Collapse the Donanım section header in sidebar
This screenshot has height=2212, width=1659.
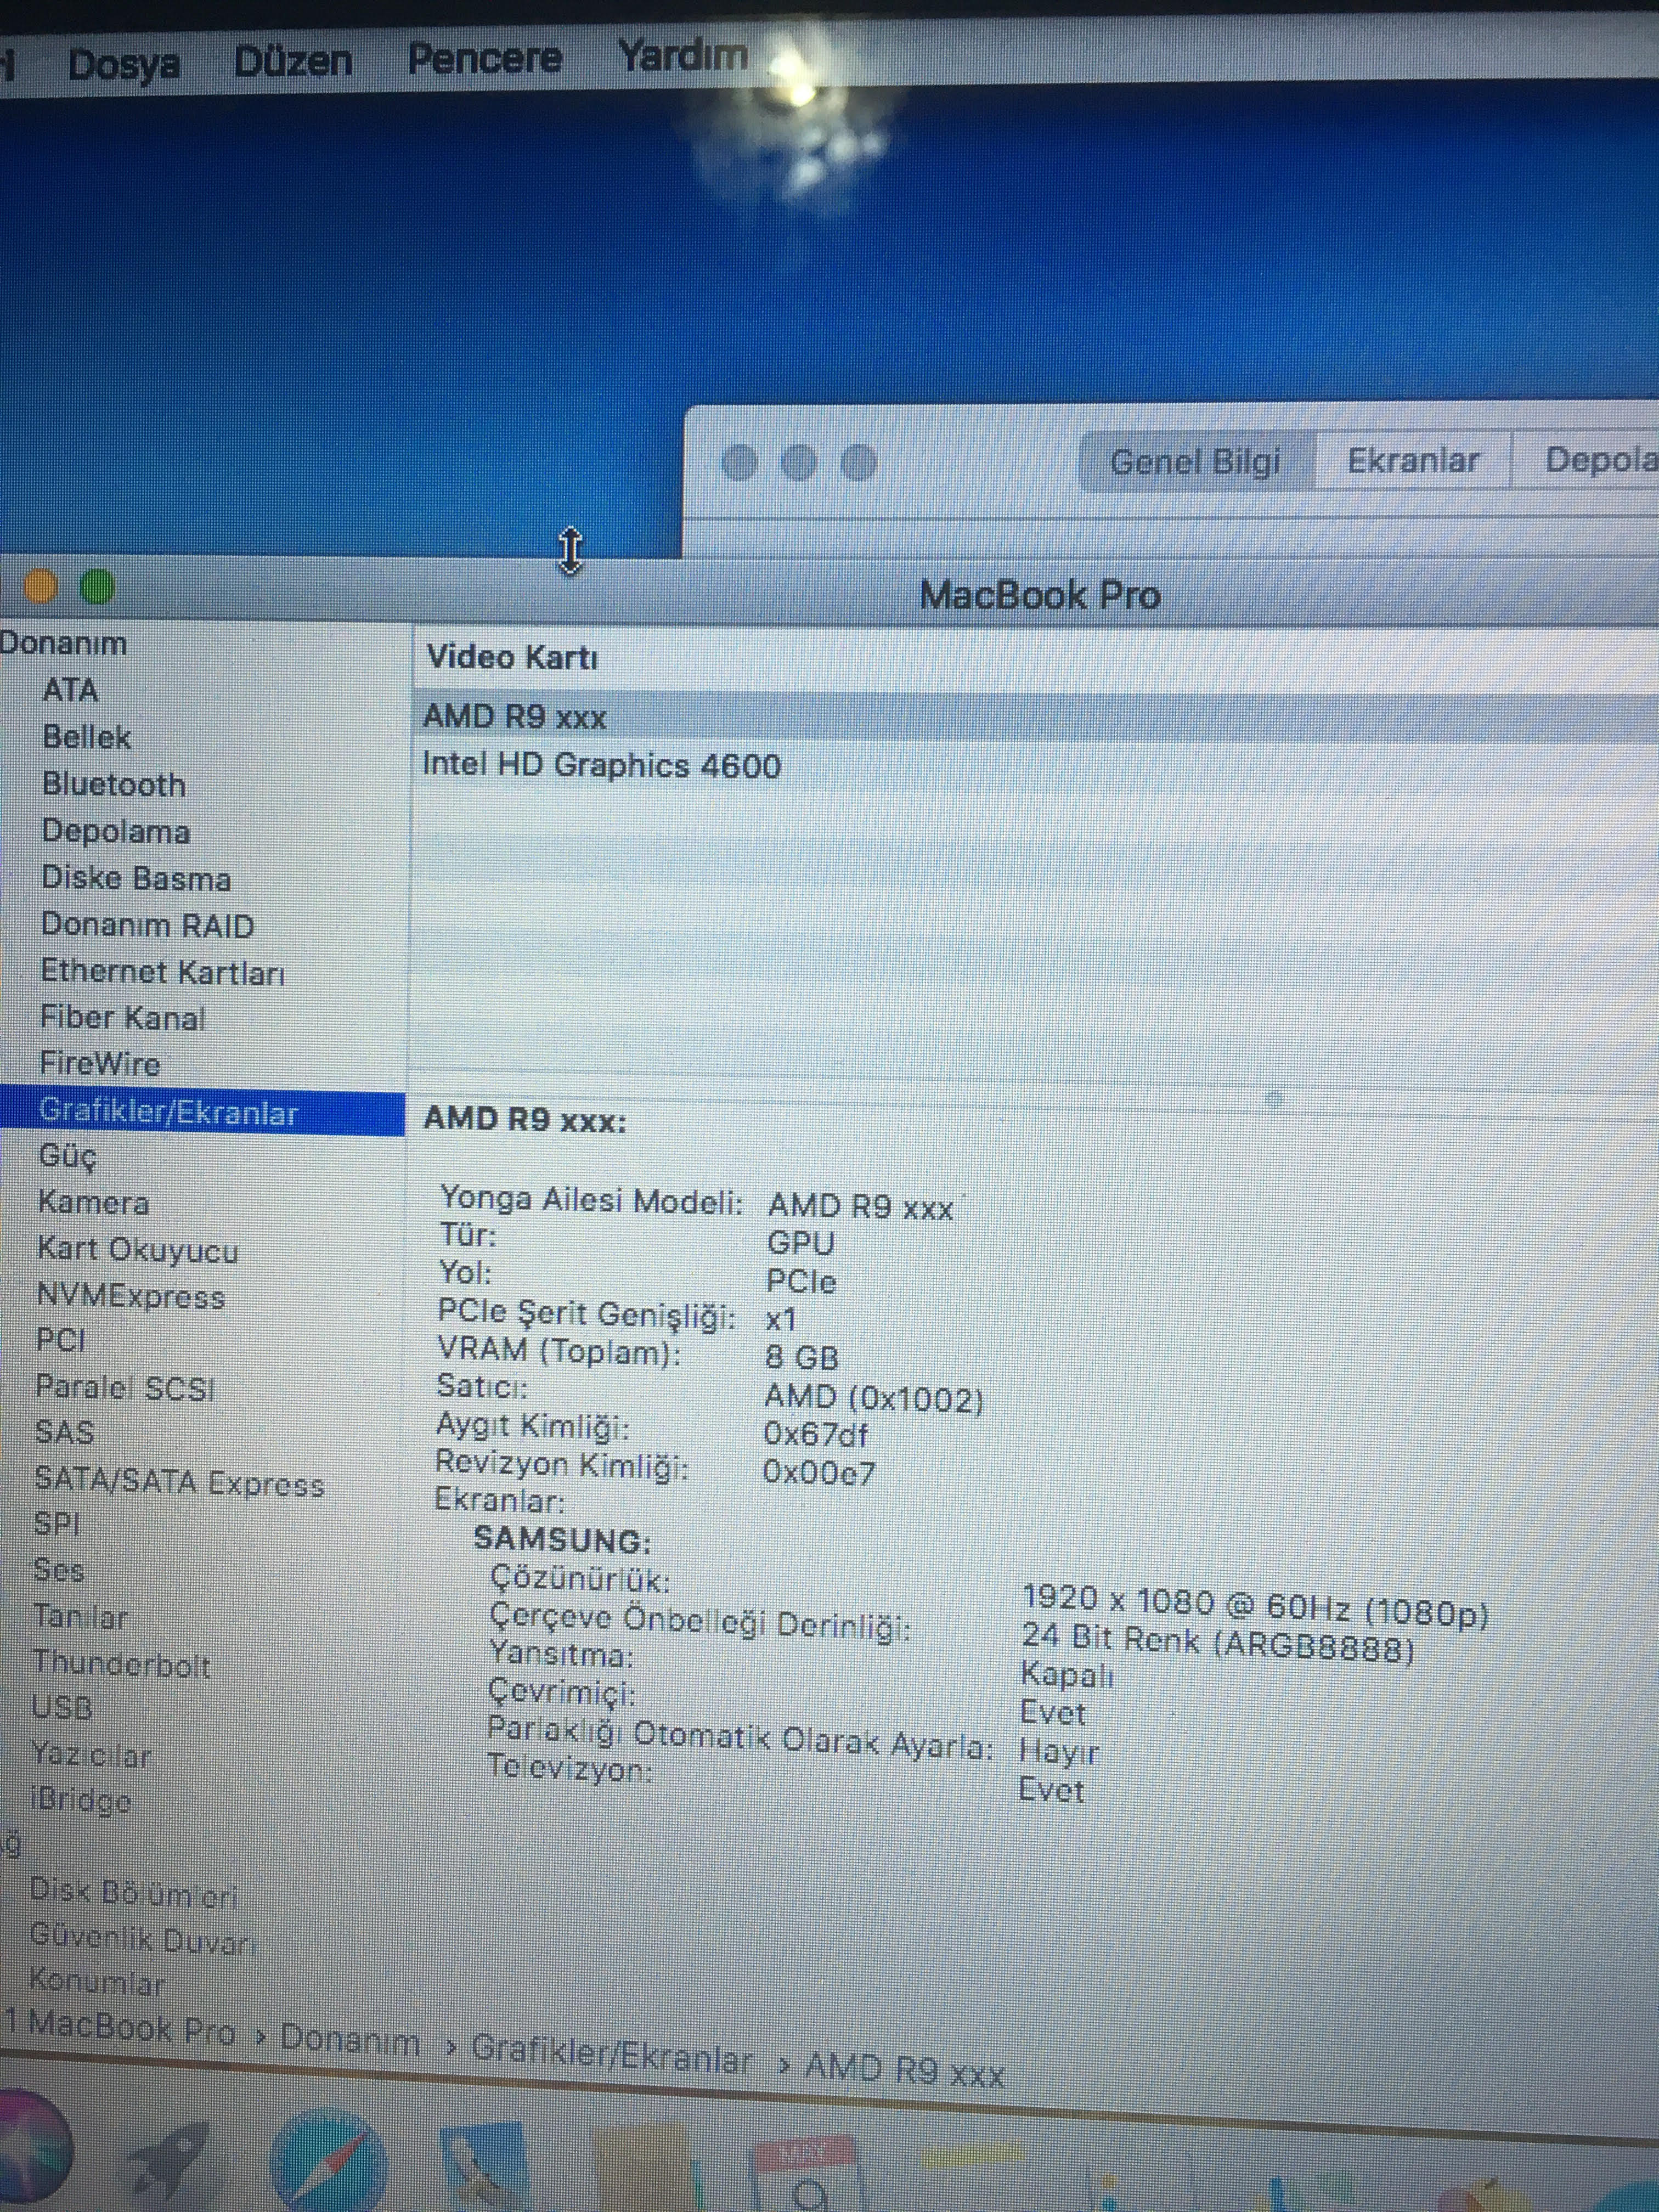[62, 643]
